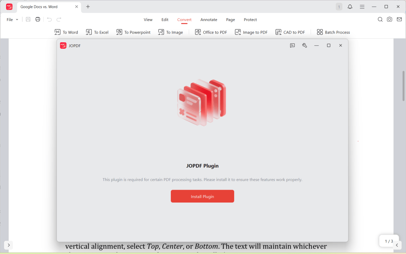This screenshot has width=406, height=254.
Task: Click the open tab count badge
Action: click(x=339, y=7)
